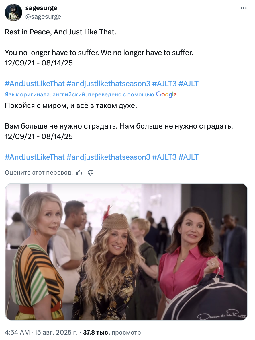Click the "Rest in Peace" original tweet text
Screen dimensions: 255x340
(61, 32)
